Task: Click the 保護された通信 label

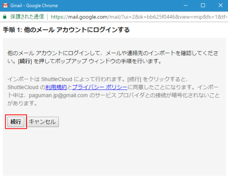Action: (27, 17)
